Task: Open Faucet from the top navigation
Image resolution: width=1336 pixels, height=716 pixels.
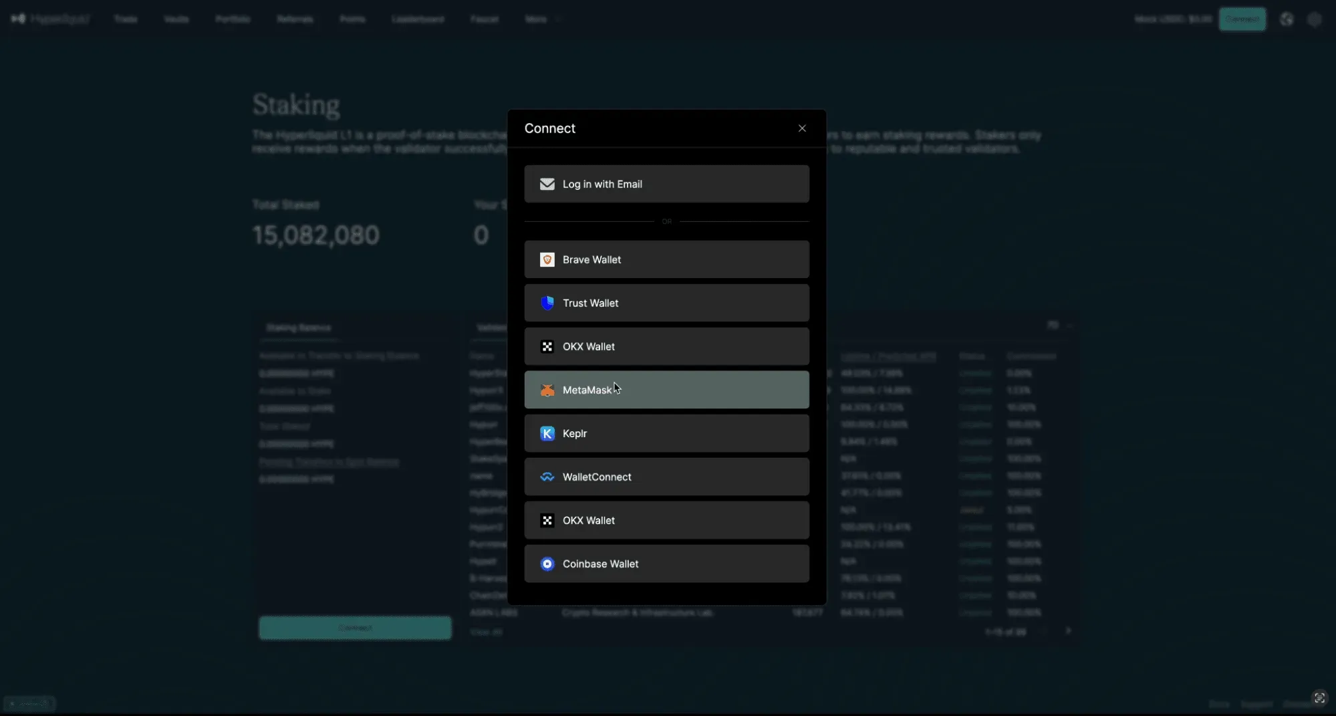Action: pos(485,19)
